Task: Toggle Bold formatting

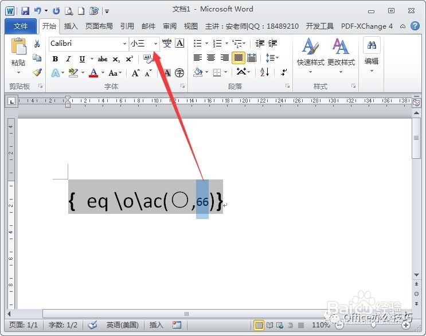Action: tap(55, 59)
